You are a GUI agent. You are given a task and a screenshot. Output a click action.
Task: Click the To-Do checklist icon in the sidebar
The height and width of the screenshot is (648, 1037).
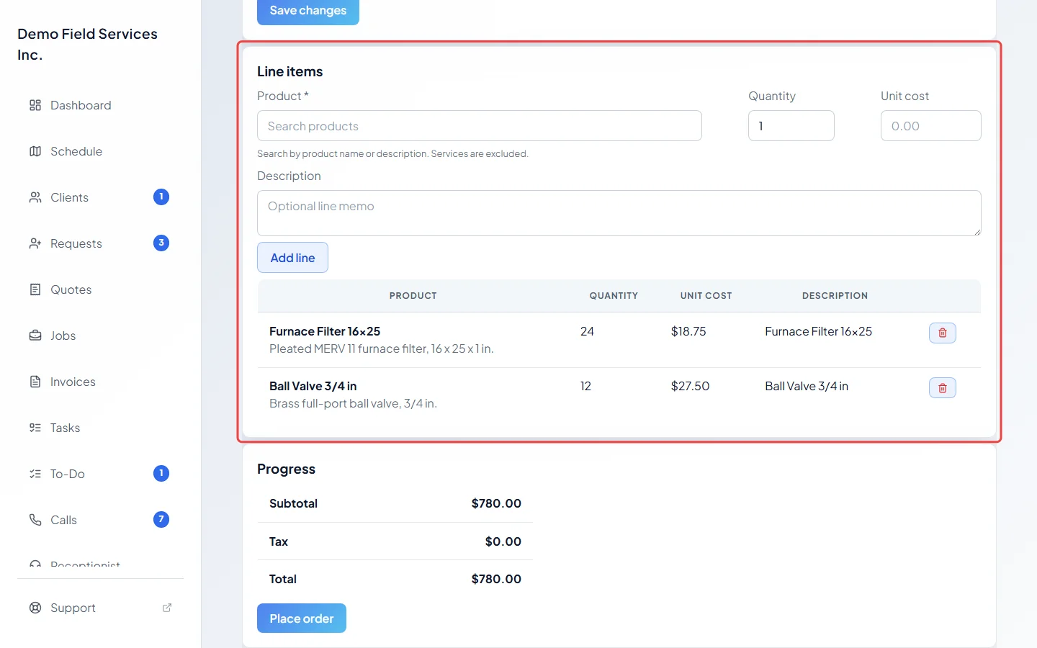click(35, 474)
